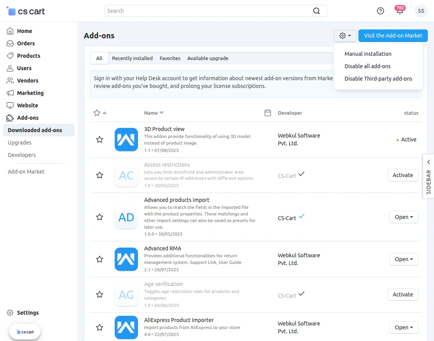Click the calendar icon in the table header
Screen dimensions: 434x341
(x=268, y=113)
